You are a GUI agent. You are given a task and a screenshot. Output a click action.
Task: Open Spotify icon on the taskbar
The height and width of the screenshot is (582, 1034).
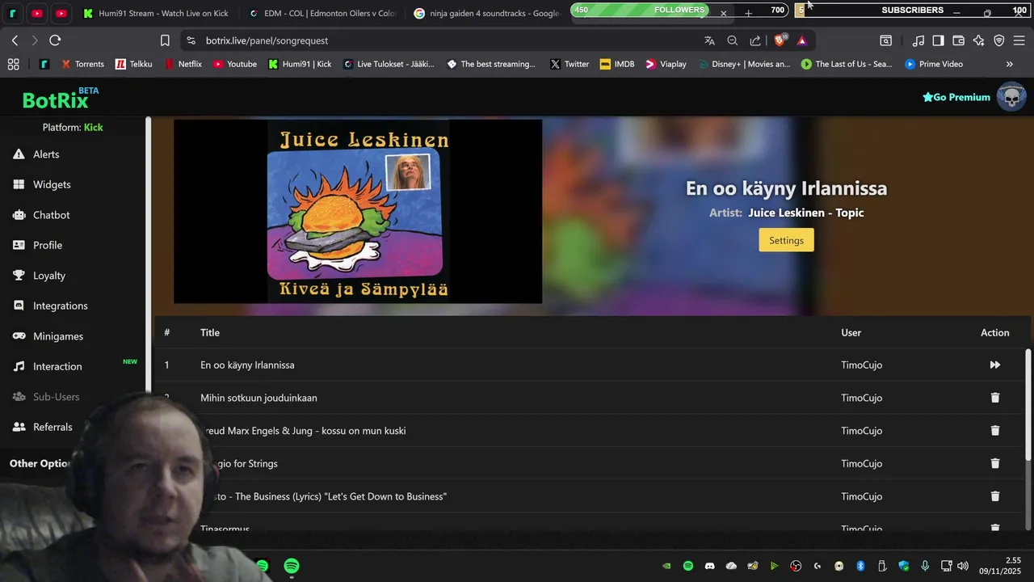[292, 566]
